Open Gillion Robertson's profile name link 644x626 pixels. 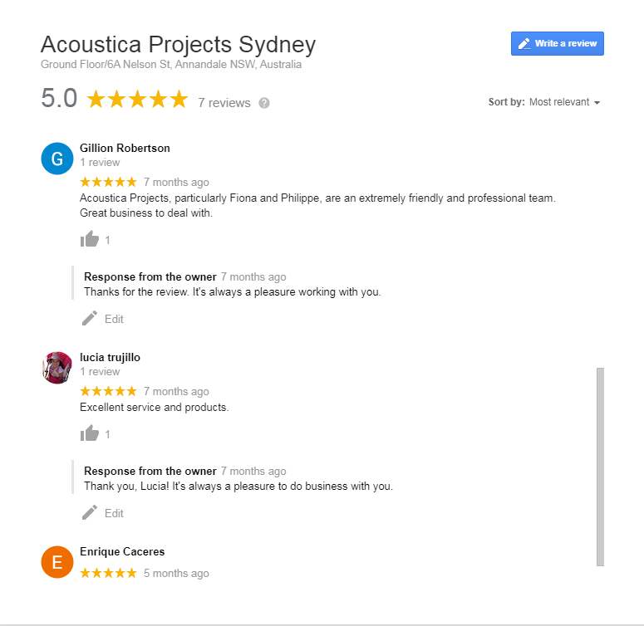tap(125, 149)
